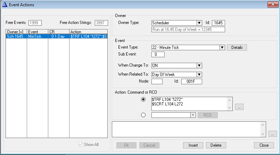The image size is (280, 155).
Task: Click the Event column header
Action: [x=38, y=32]
